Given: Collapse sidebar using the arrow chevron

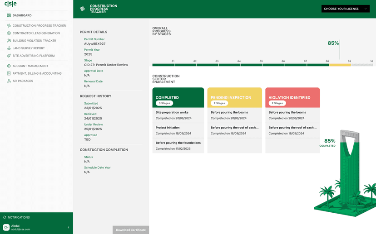Looking at the screenshot, I should [68, 227].
